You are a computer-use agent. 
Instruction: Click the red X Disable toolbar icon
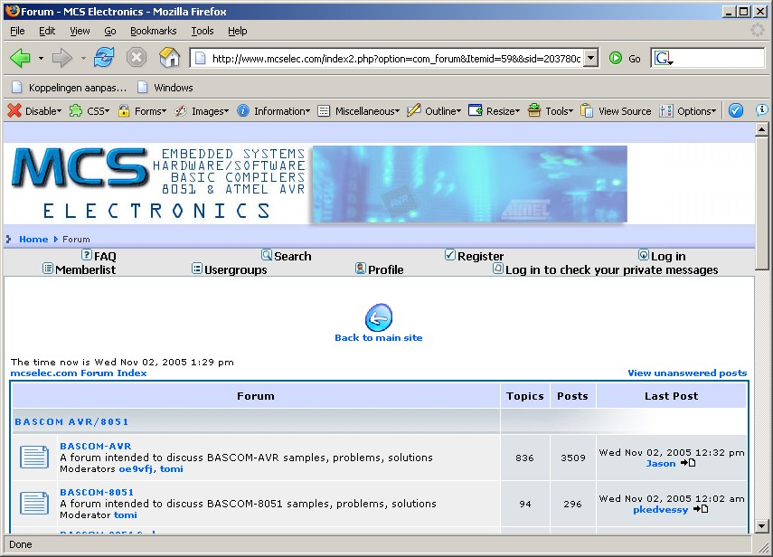14,110
